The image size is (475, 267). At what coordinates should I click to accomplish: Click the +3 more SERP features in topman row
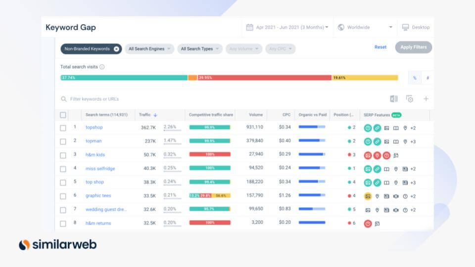coord(413,142)
